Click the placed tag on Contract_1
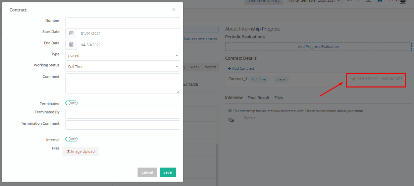This screenshot has height=186, width=414. point(281,79)
